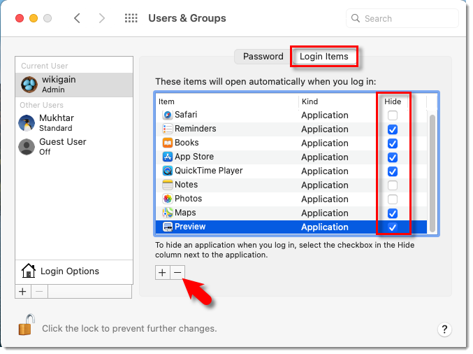Viewport: 473px width, 354px height.
Task: Click 'Application' kind in Safari row
Action: click(325, 115)
